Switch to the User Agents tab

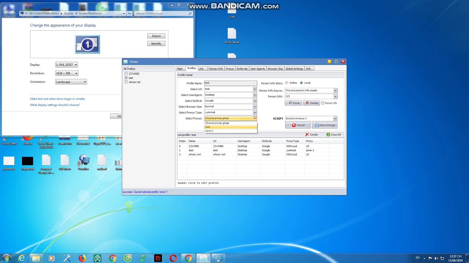258,69
